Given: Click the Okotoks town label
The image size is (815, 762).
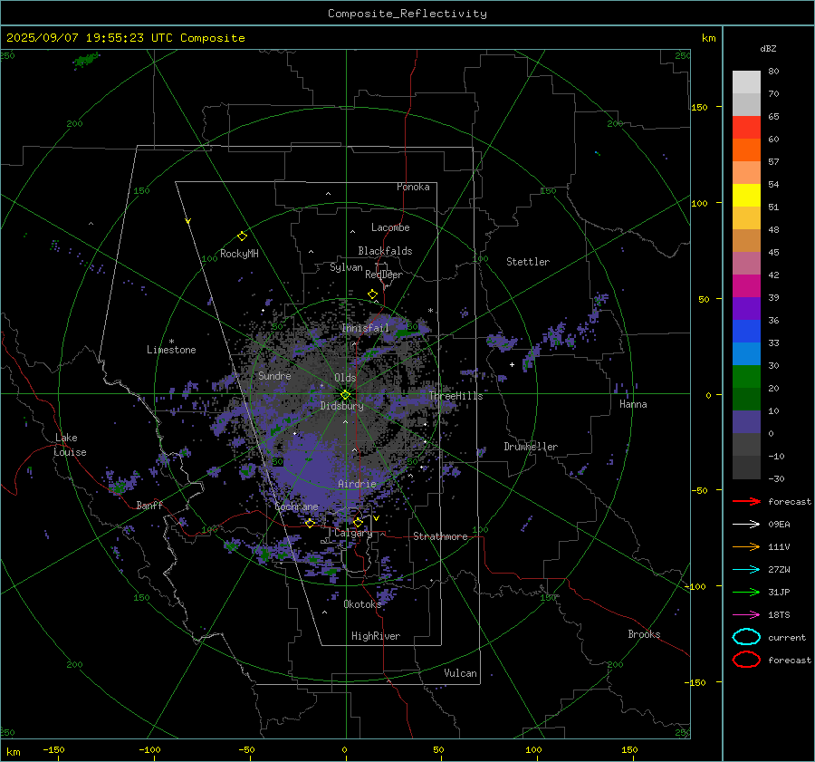Looking at the screenshot, I should [362, 604].
